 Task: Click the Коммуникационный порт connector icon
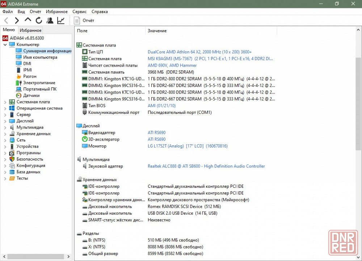[85, 112]
